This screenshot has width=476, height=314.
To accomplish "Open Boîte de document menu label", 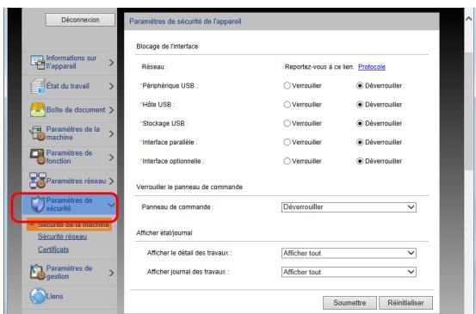I will [76, 110].
